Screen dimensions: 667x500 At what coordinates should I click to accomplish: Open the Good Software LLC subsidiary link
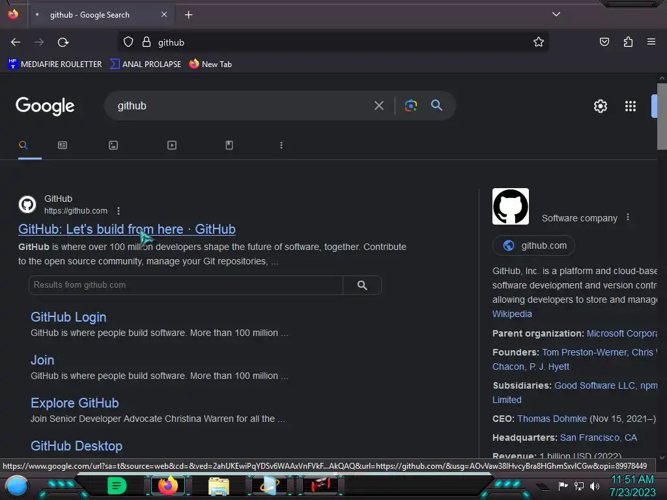point(595,385)
